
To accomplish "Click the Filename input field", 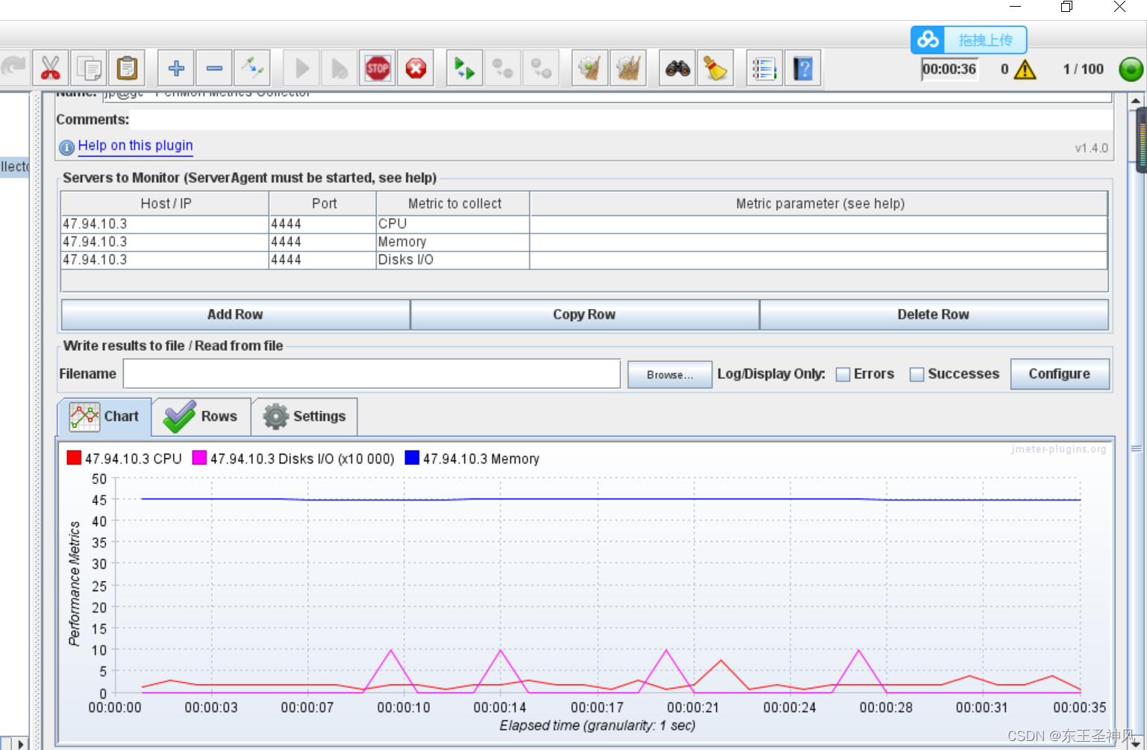I will tap(371, 374).
